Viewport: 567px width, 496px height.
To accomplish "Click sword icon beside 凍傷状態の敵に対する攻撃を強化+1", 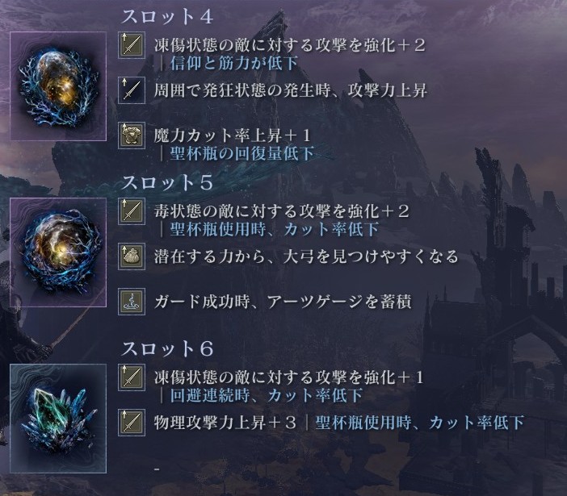I will (132, 377).
